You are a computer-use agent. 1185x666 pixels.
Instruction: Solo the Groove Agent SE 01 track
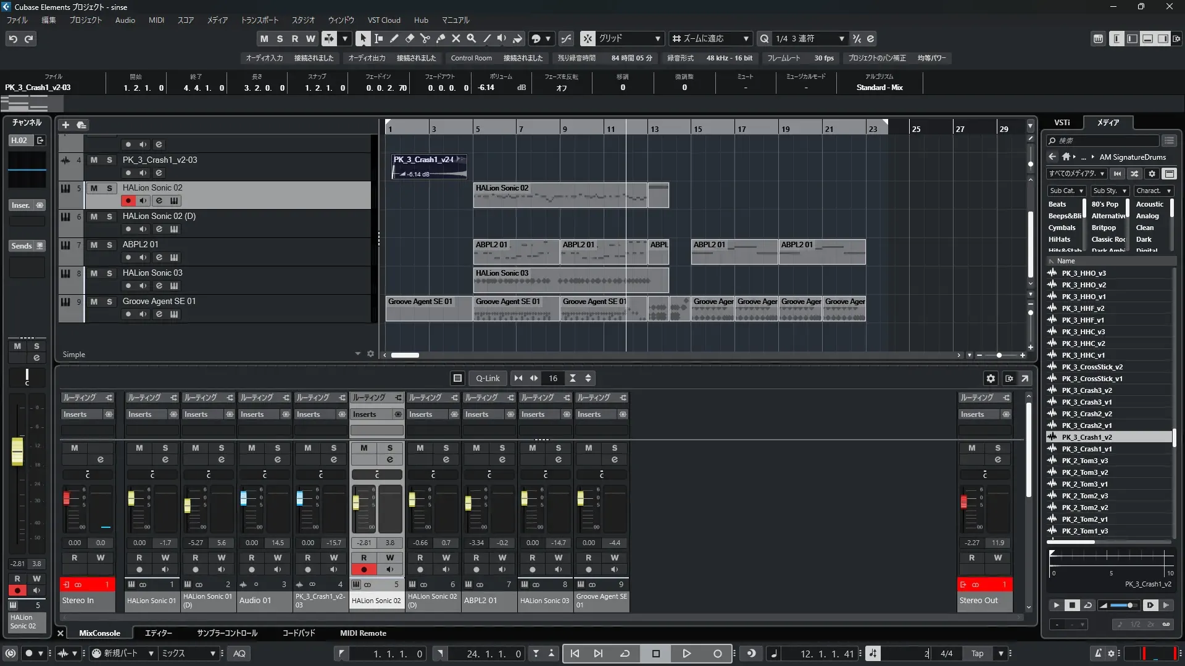click(x=109, y=302)
